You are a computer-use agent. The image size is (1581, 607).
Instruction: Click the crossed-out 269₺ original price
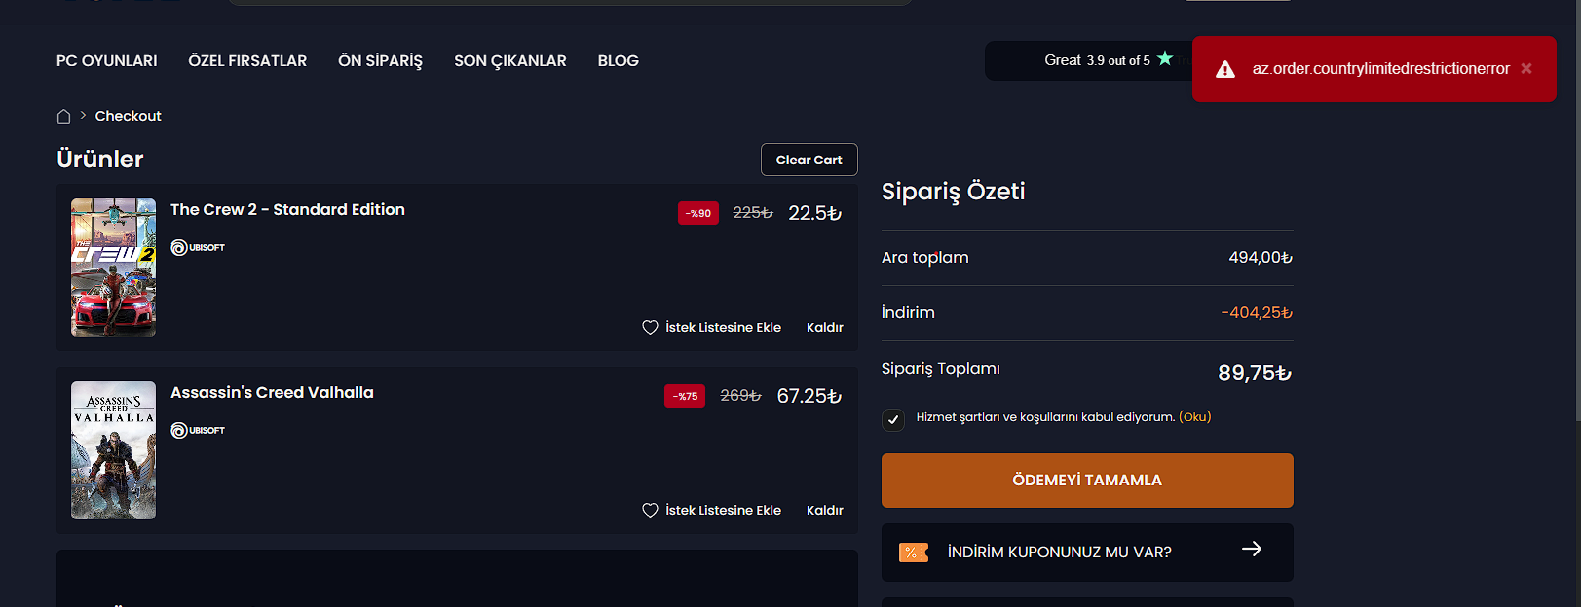tap(740, 395)
